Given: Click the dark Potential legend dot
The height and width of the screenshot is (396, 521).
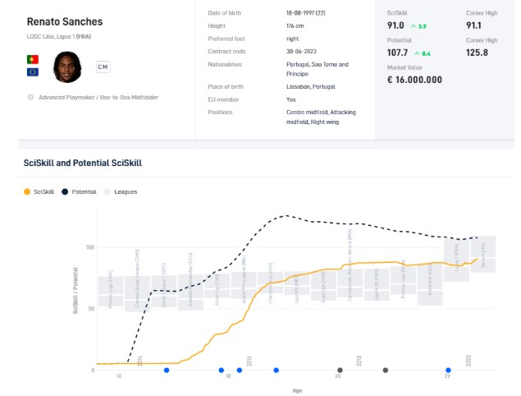Looking at the screenshot, I should click(65, 191).
